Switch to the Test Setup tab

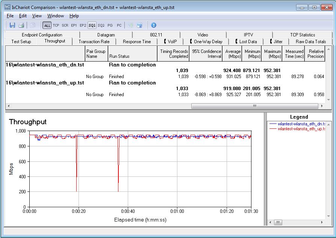point(21,42)
